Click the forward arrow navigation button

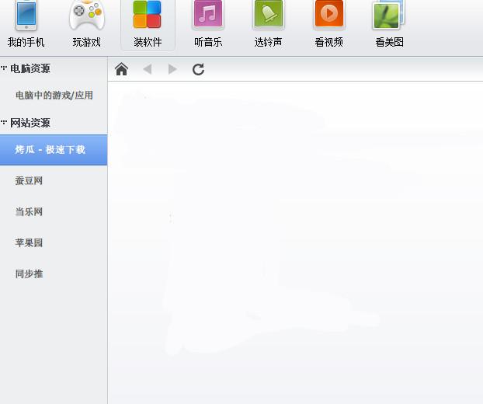click(172, 69)
